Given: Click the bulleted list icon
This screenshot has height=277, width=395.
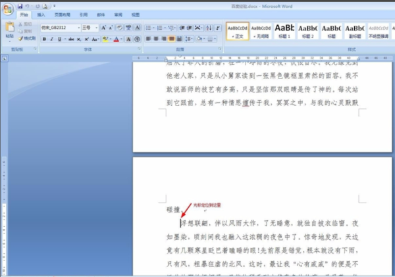Looking at the screenshot, I should click(x=148, y=28).
